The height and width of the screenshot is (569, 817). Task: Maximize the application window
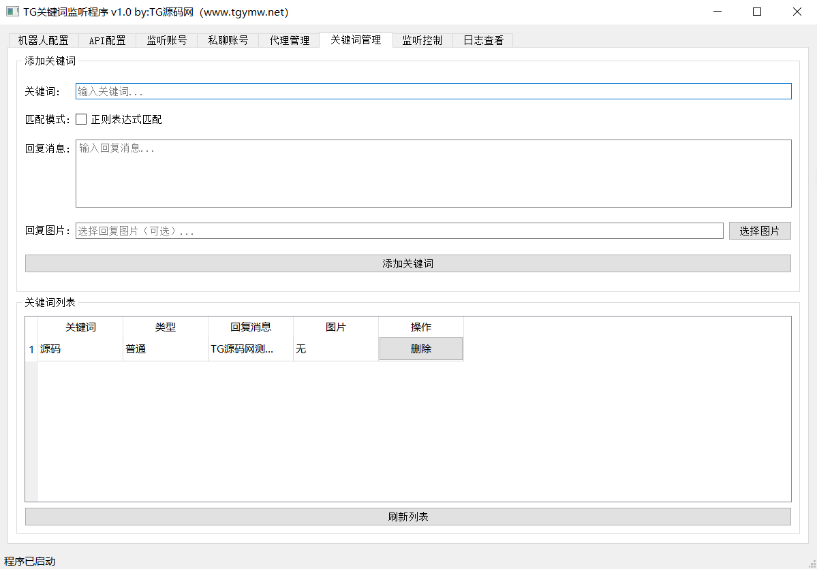point(756,12)
